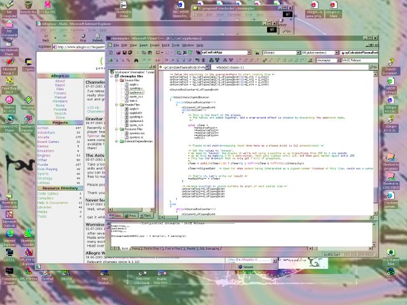The image size is (407, 305).
Task: Click the Role Playing project category link
Action: 47,169
